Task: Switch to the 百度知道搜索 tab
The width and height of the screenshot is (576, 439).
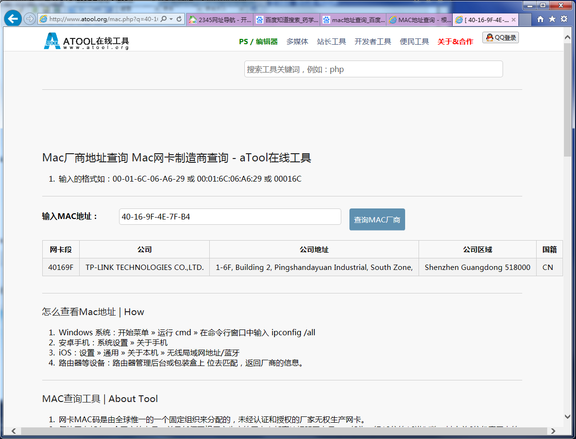Action: click(287, 20)
